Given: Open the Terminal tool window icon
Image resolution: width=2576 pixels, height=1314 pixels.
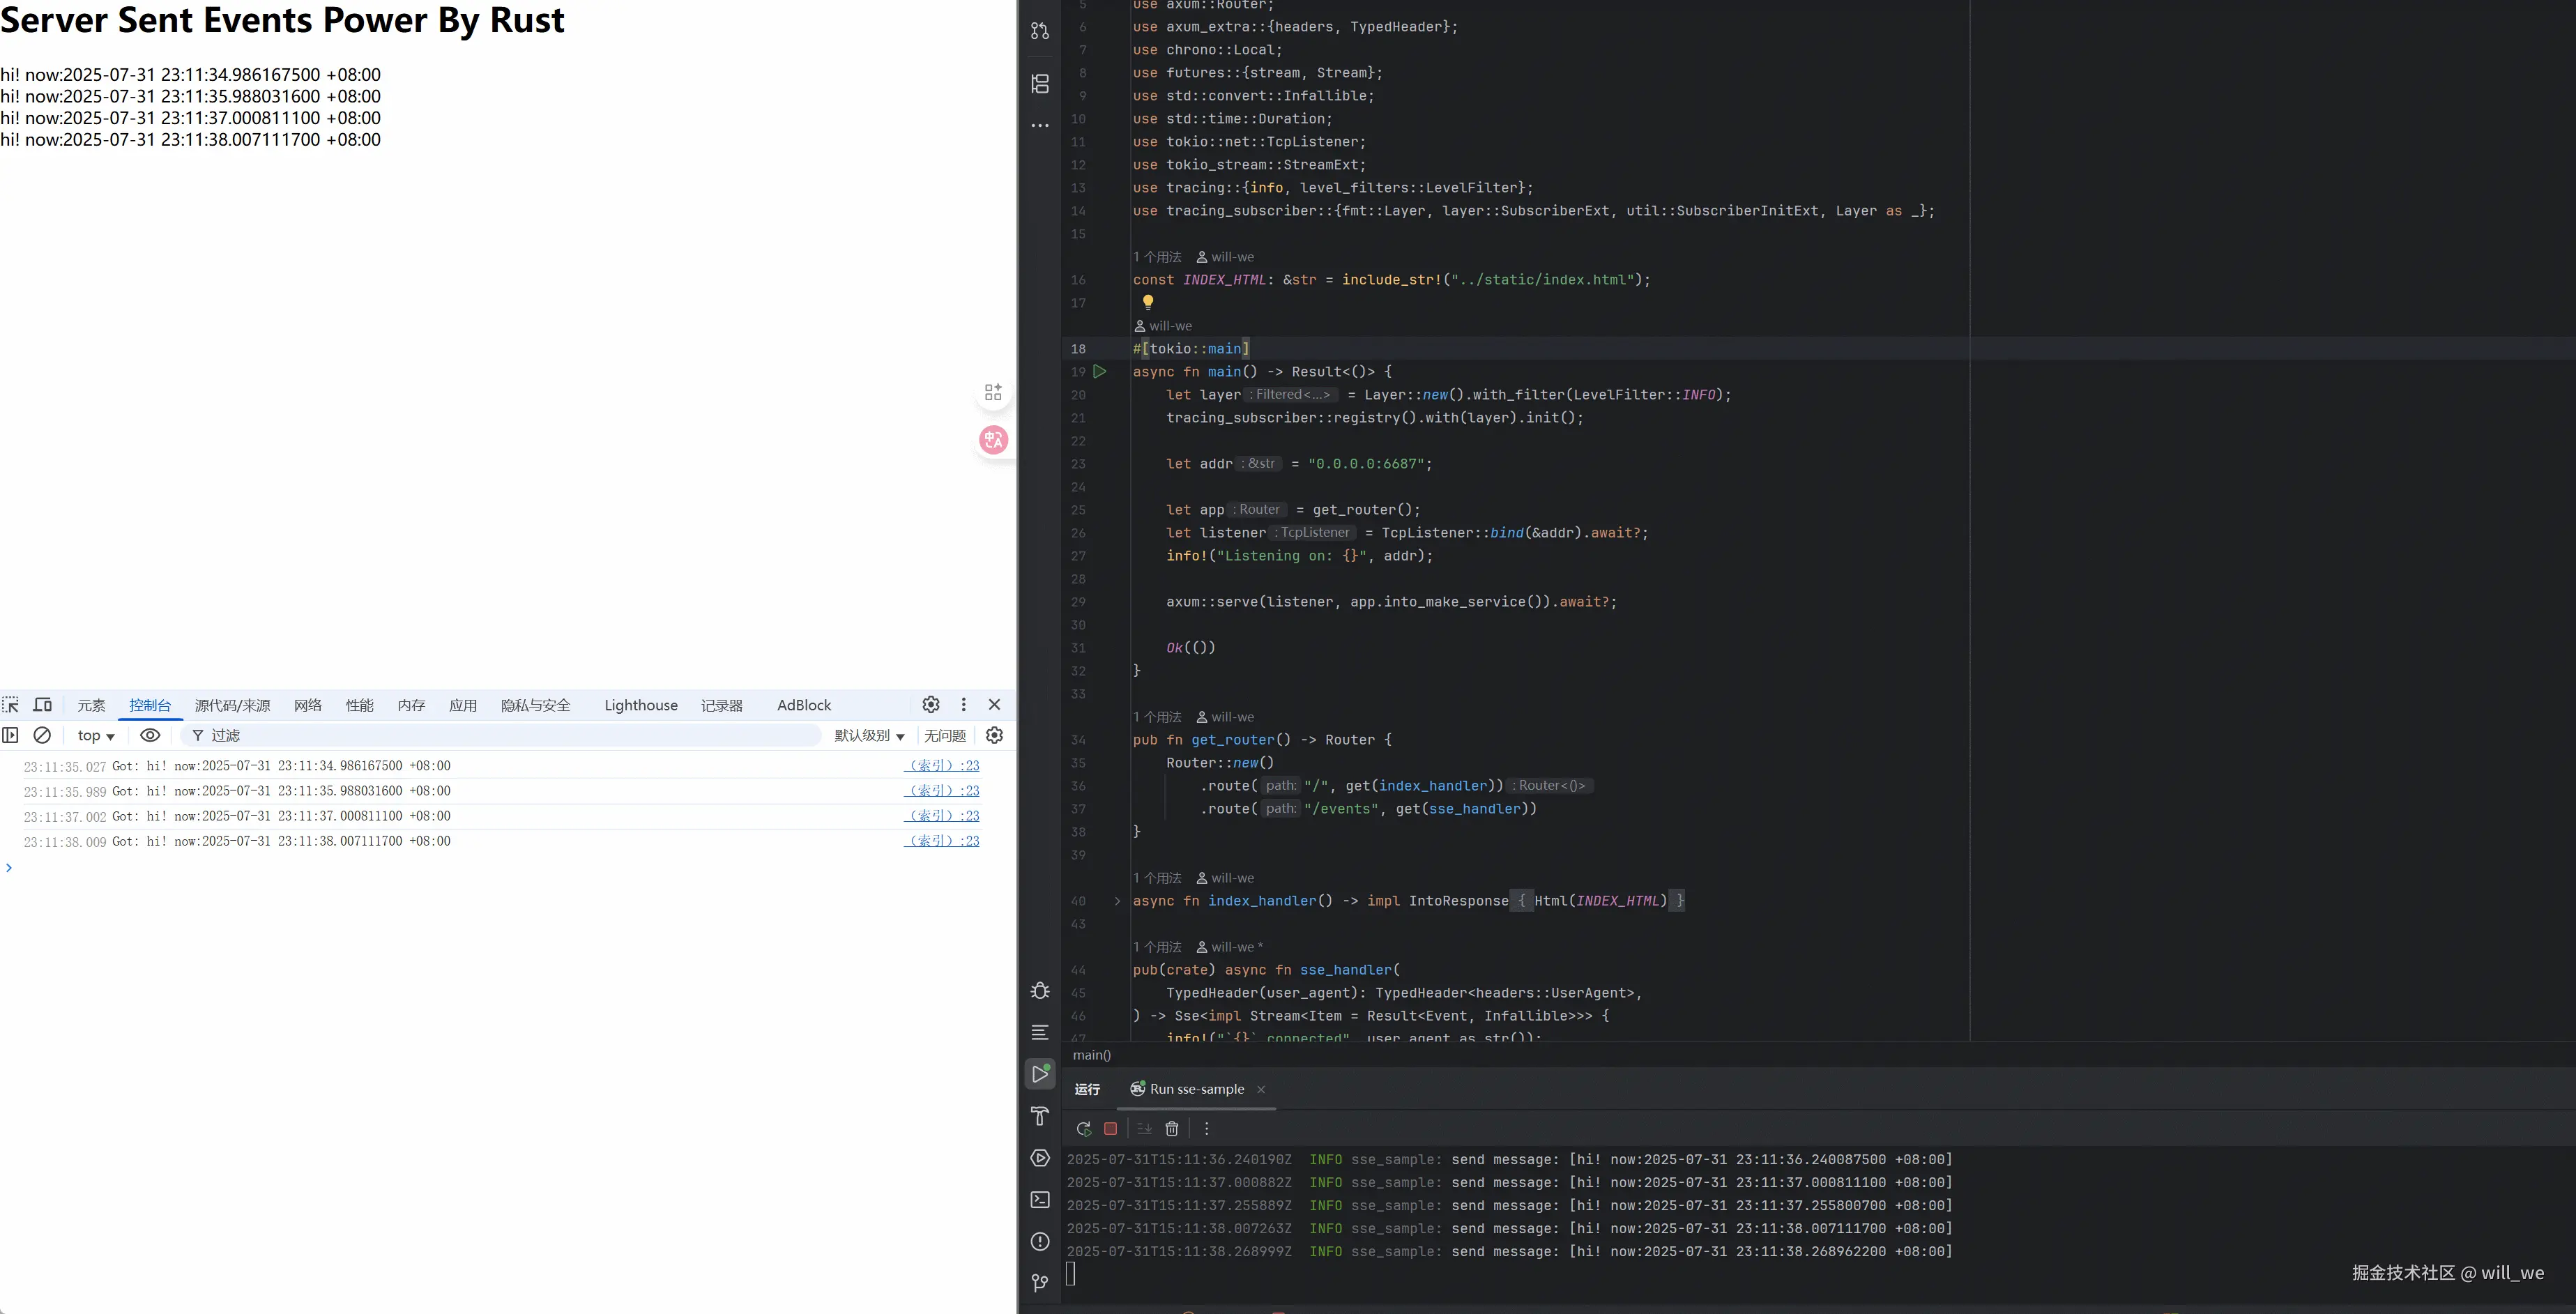Looking at the screenshot, I should tap(1040, 1199).
